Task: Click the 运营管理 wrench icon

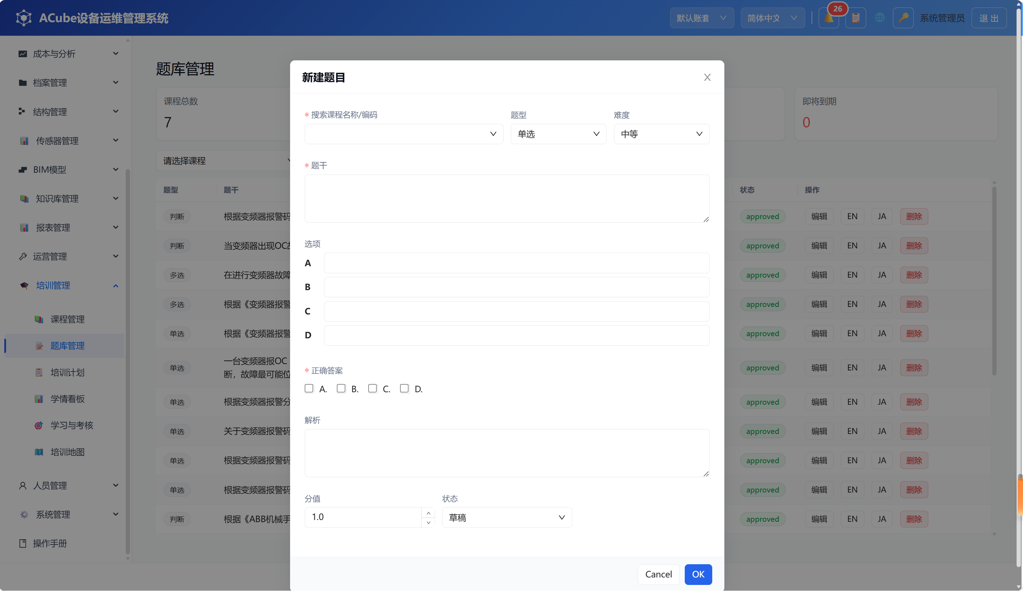Action: coord(23,256)
